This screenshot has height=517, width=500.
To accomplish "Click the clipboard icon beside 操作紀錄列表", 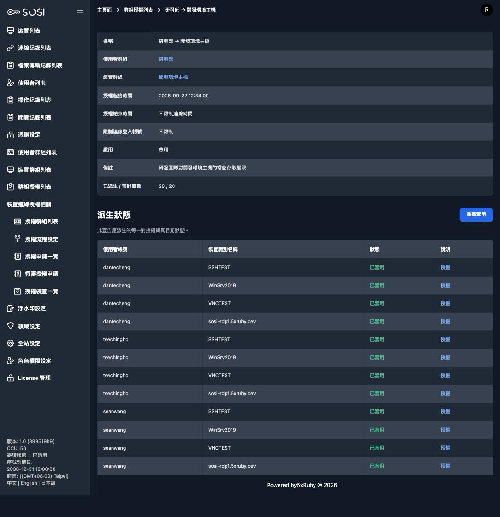I will click(x=11, y=100).
